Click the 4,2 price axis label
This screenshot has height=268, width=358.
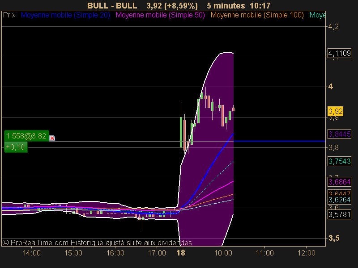[x=333, y=27]
